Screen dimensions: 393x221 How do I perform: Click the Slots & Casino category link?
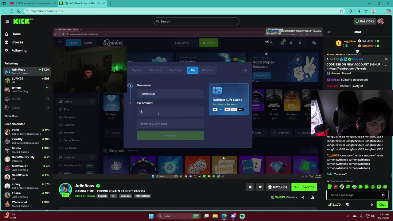coord(85,196)
